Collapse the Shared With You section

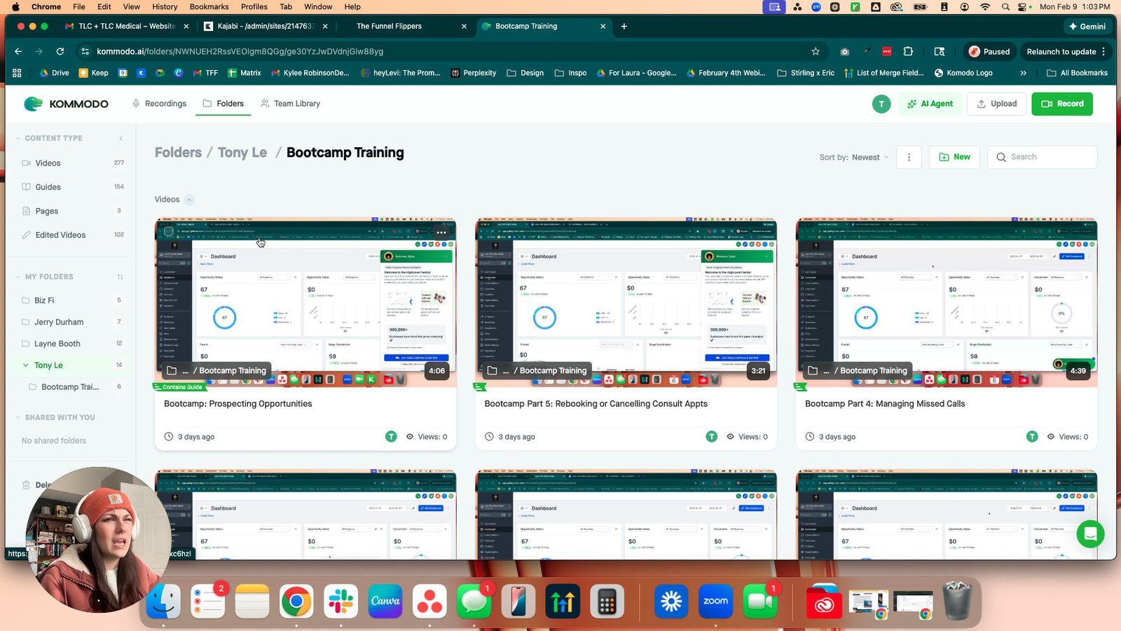(18, 417)
